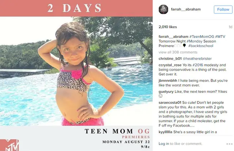The width and height of the screenshot is (234, 151).
Task: Open farrah__abraham username in post header
Action: tap(186, 9)
